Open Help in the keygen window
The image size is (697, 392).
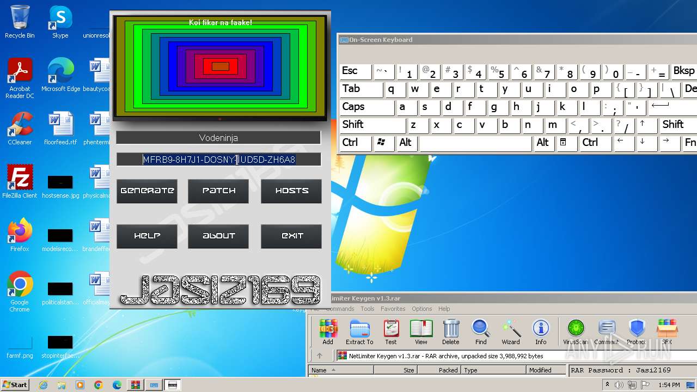pyautogui.click(x=147, y=236)
